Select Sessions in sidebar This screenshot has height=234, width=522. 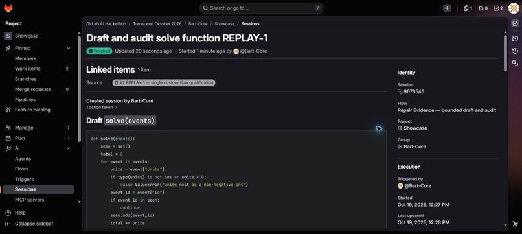tap(38, 189)
